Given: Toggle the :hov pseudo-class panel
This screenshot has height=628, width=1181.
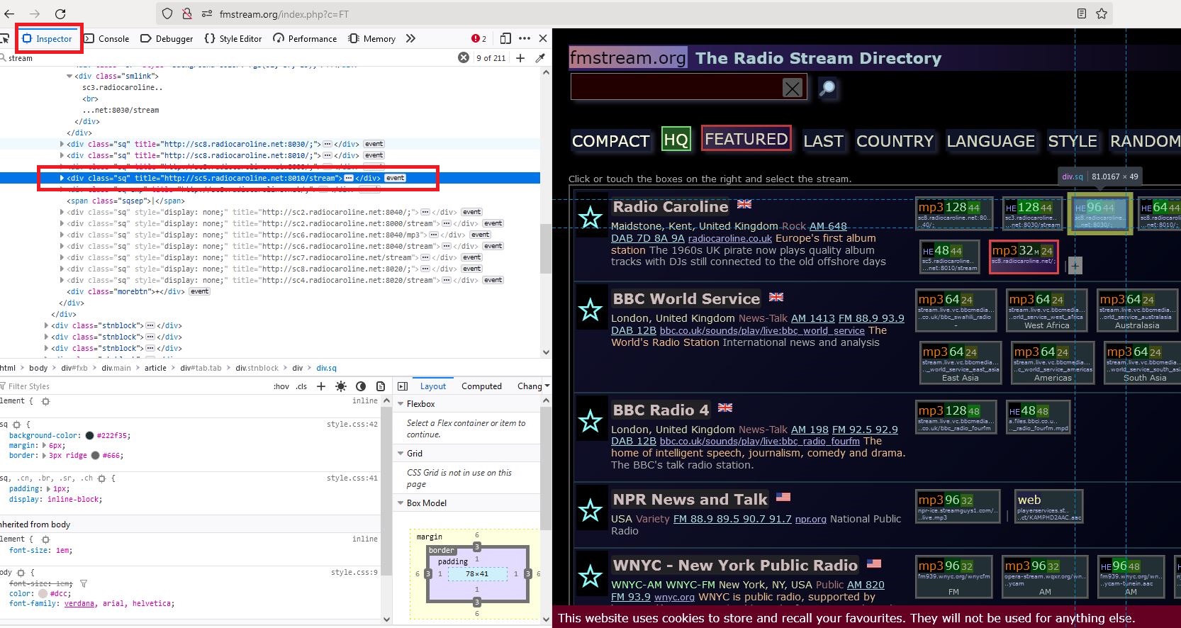Looking at the screenshot, I should [281, 386].
